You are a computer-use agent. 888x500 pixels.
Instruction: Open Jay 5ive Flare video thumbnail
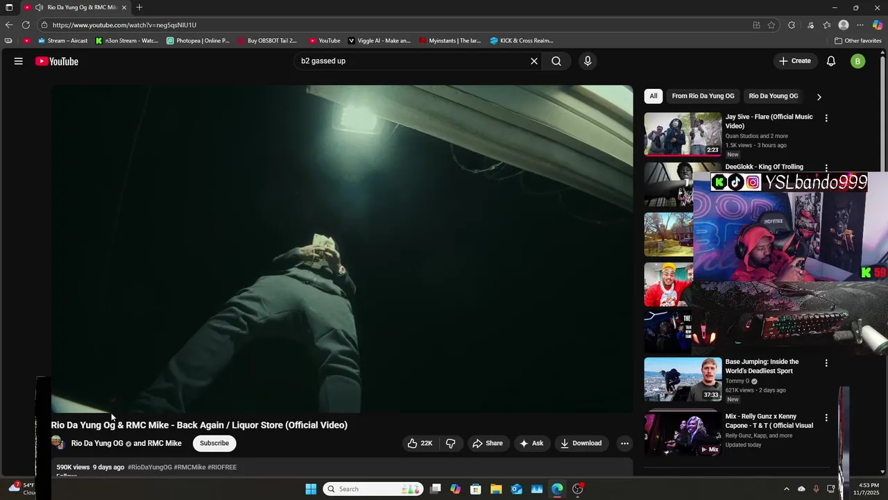pyautogui.click(x=683, y=134)
